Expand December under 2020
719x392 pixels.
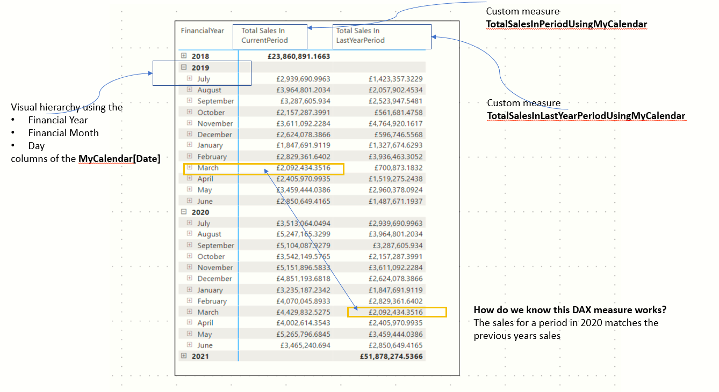[x=189, y=278]
